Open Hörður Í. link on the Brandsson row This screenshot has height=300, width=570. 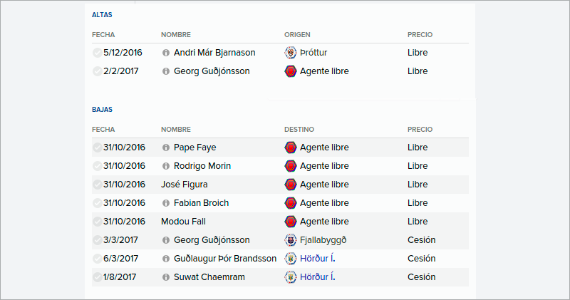[x=317, y=259]
